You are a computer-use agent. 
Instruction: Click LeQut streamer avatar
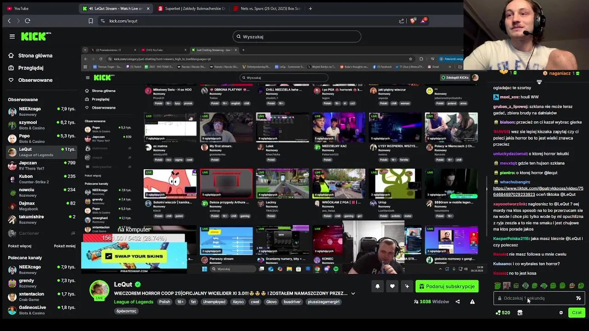point(99,290)
